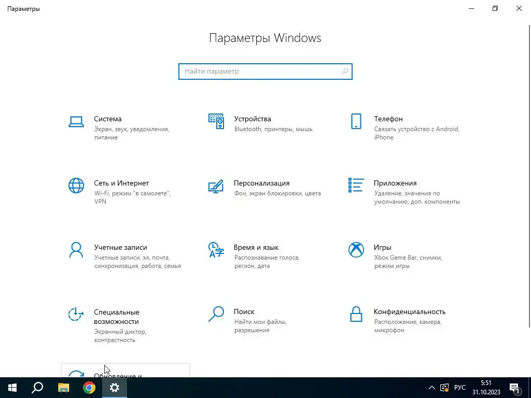
Task: Open the Поиск magnifier icon
Action: point(216,314)
